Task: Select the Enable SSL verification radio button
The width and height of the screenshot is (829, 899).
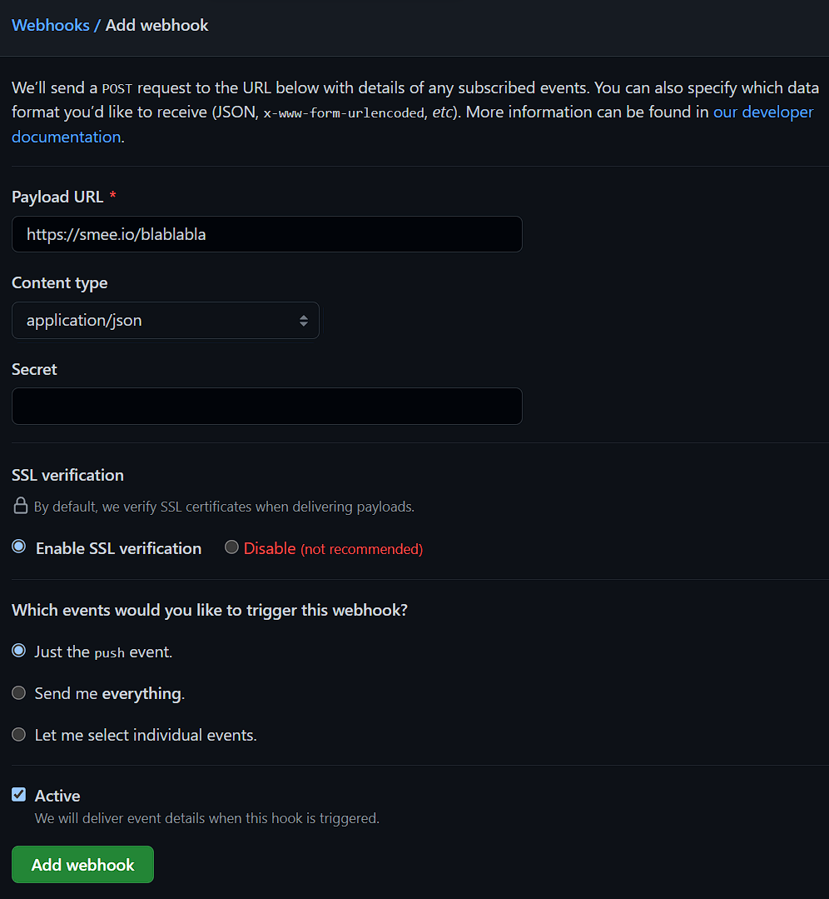Action: point(19,547)
